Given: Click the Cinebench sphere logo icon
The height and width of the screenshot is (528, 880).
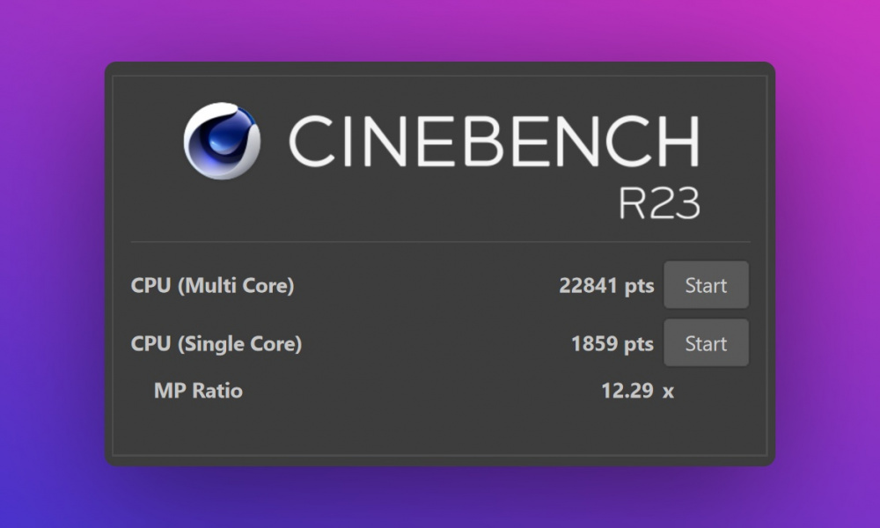Looking at the screenshot, I should coord(222,141).
